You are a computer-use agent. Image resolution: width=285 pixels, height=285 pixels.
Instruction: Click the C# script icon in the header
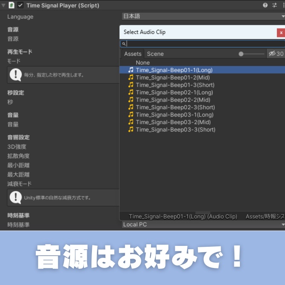(11, 5)
